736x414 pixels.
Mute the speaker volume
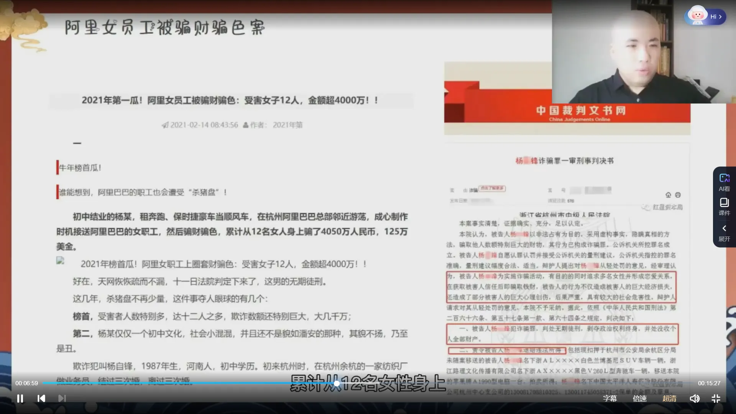(695, 399)
